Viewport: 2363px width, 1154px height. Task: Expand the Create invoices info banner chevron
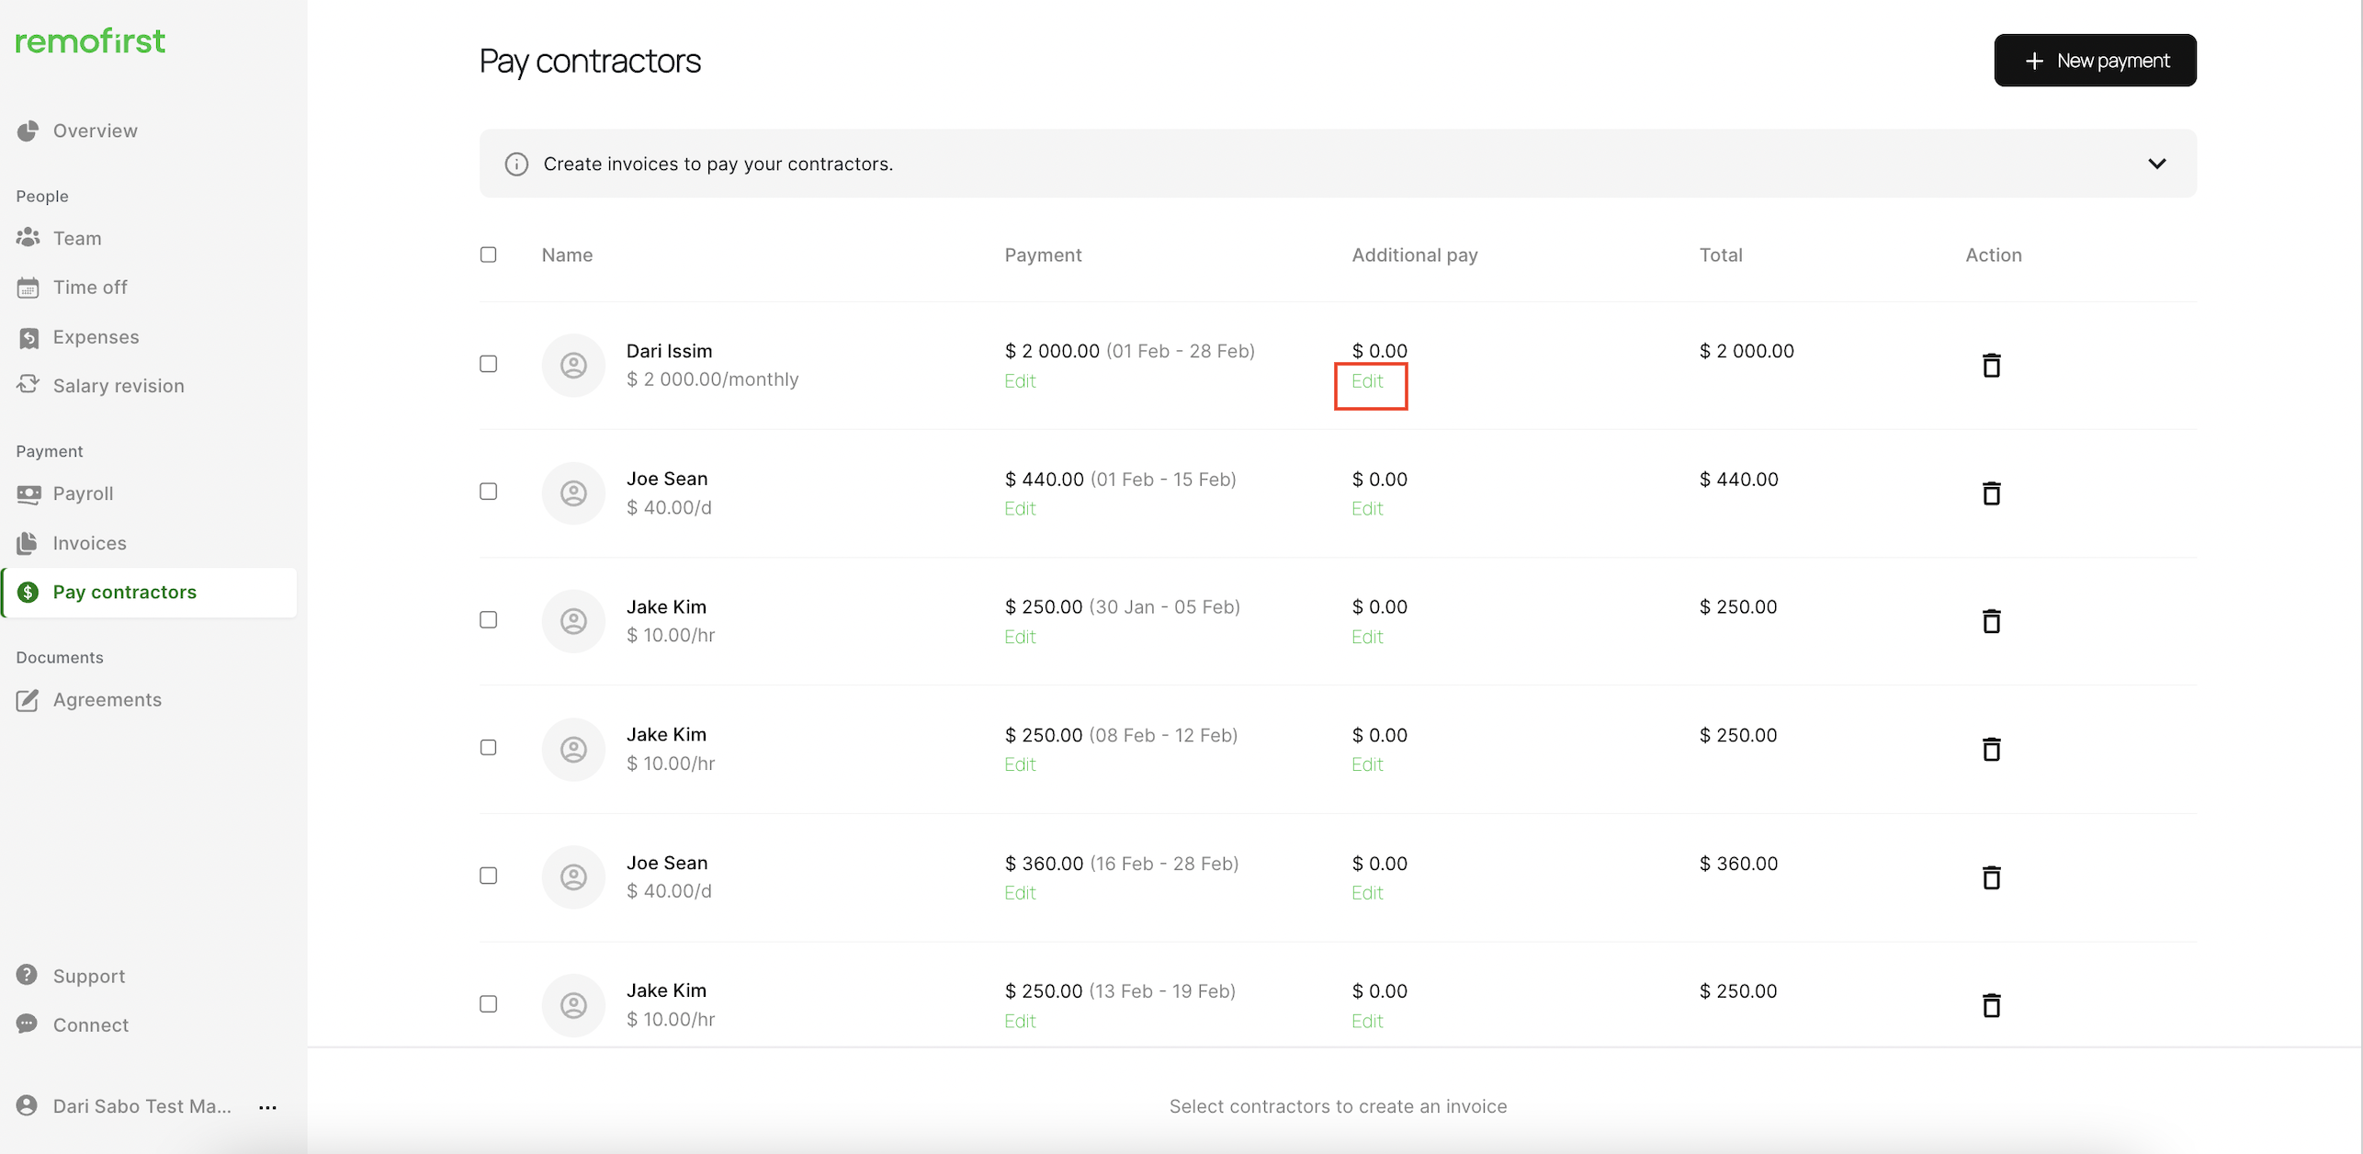2156,164
